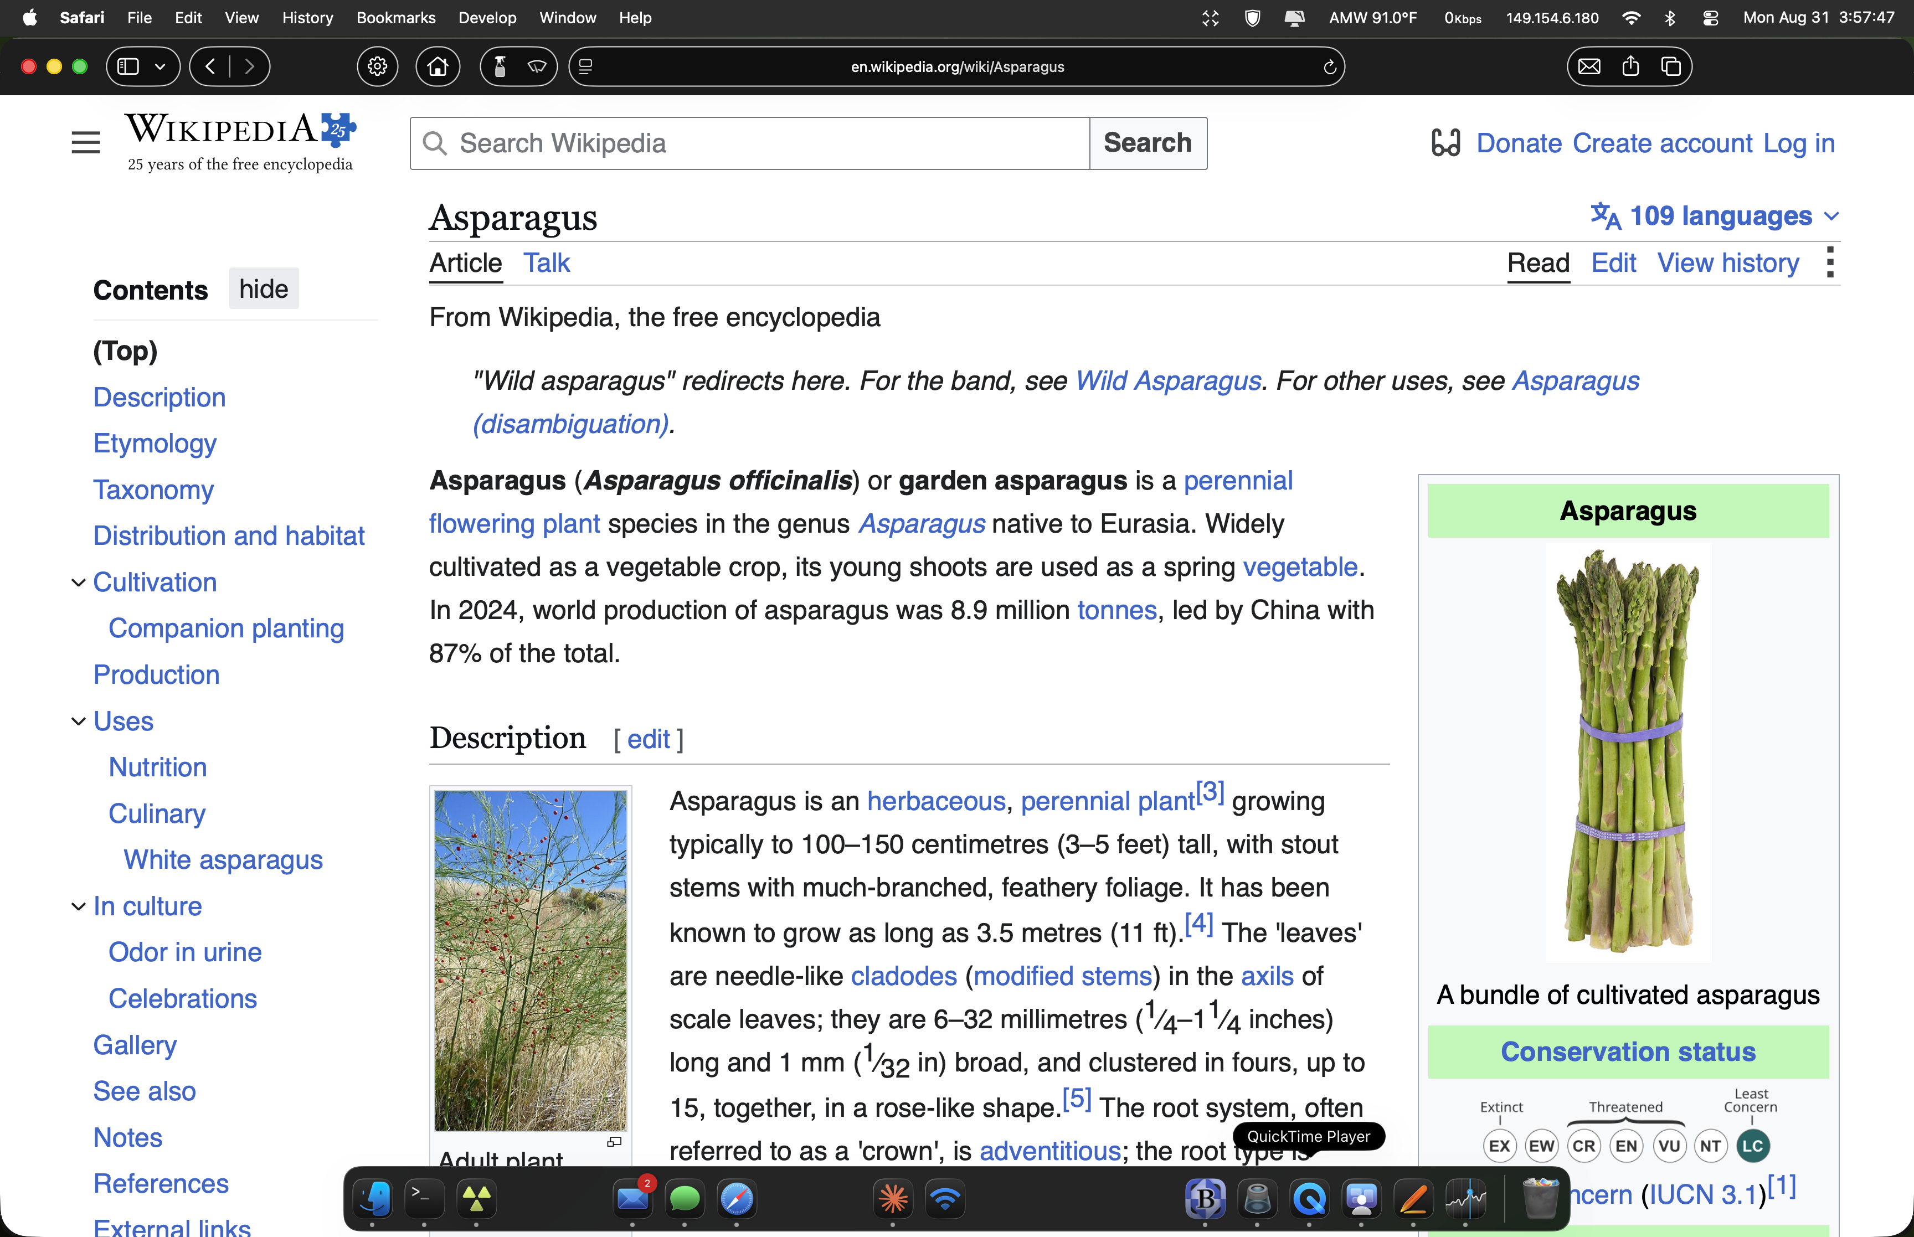The width and height of the screenshot is (1914, 1237).
Task: Open Wikipedia main hamburger menu
Action: pyautogui.click(x=85, y=143)
